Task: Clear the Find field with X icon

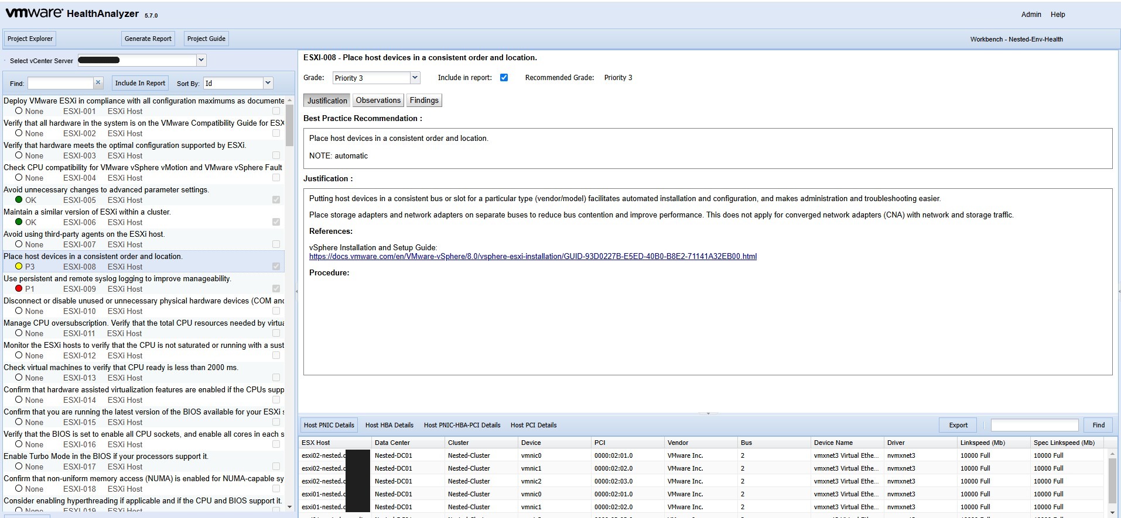Action: (98, 83)
